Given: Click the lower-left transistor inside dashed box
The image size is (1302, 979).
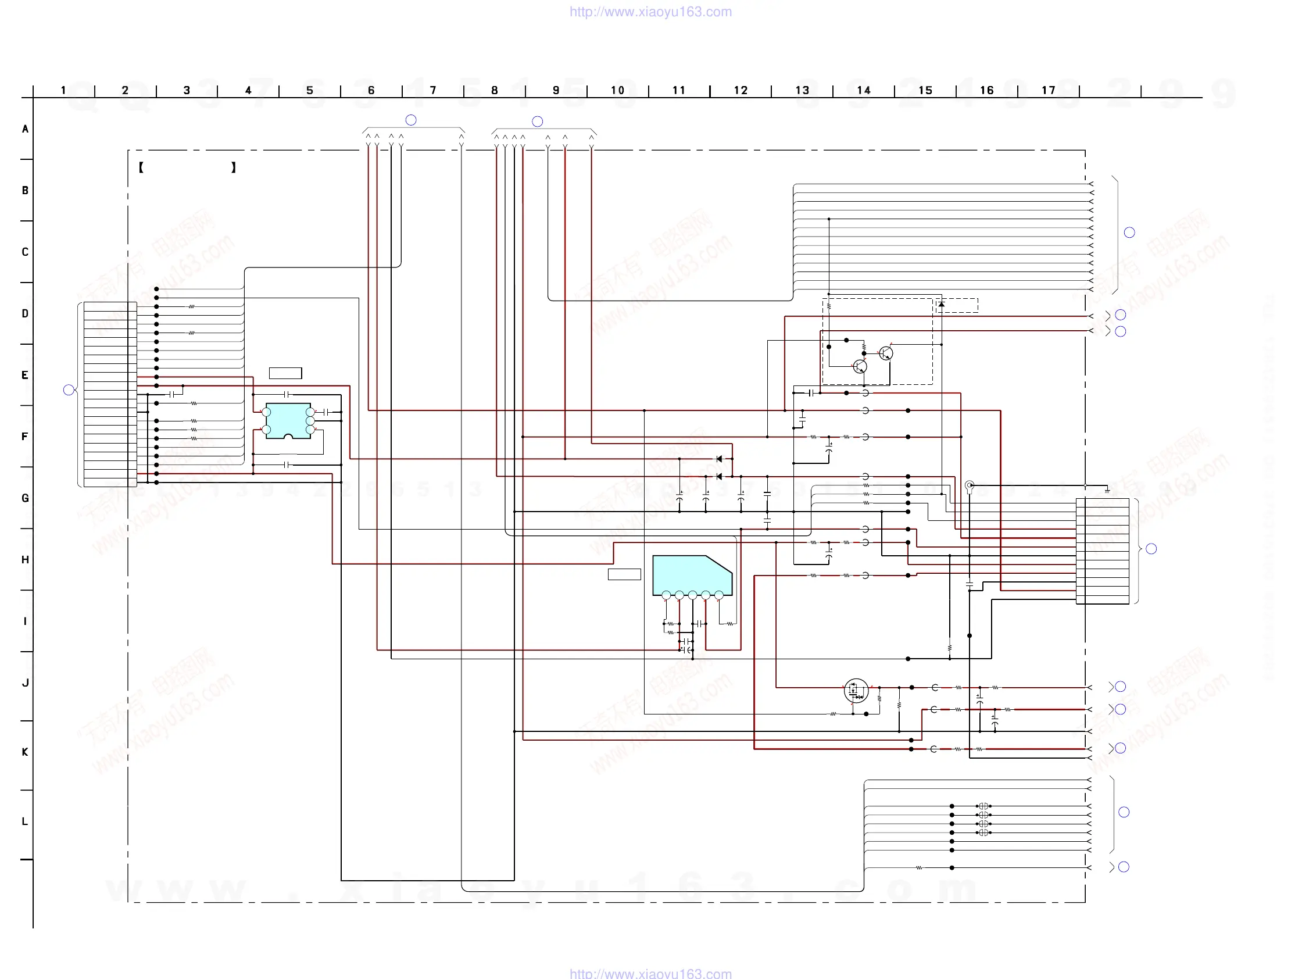Looking at the screenshot, I should (860, 367).
